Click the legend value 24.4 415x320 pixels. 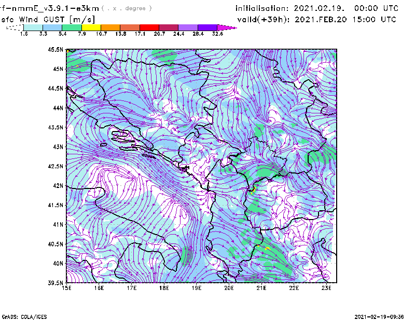click(178, 34)
